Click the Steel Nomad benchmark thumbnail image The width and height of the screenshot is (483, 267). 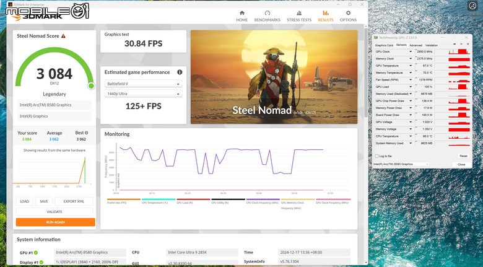coord(274,77)
